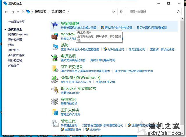186x137 pixels.
Task: Click 常见计算机问题疑难解答 link
Action: pos(152,28)
